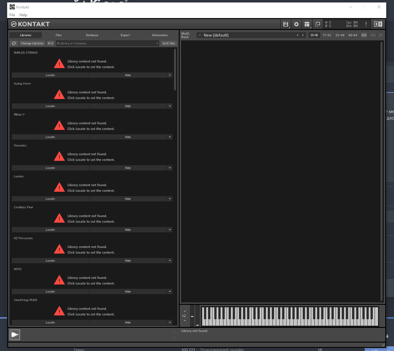394x351 pixels.
Task: Refresh the libraries list
Action: 14,43
